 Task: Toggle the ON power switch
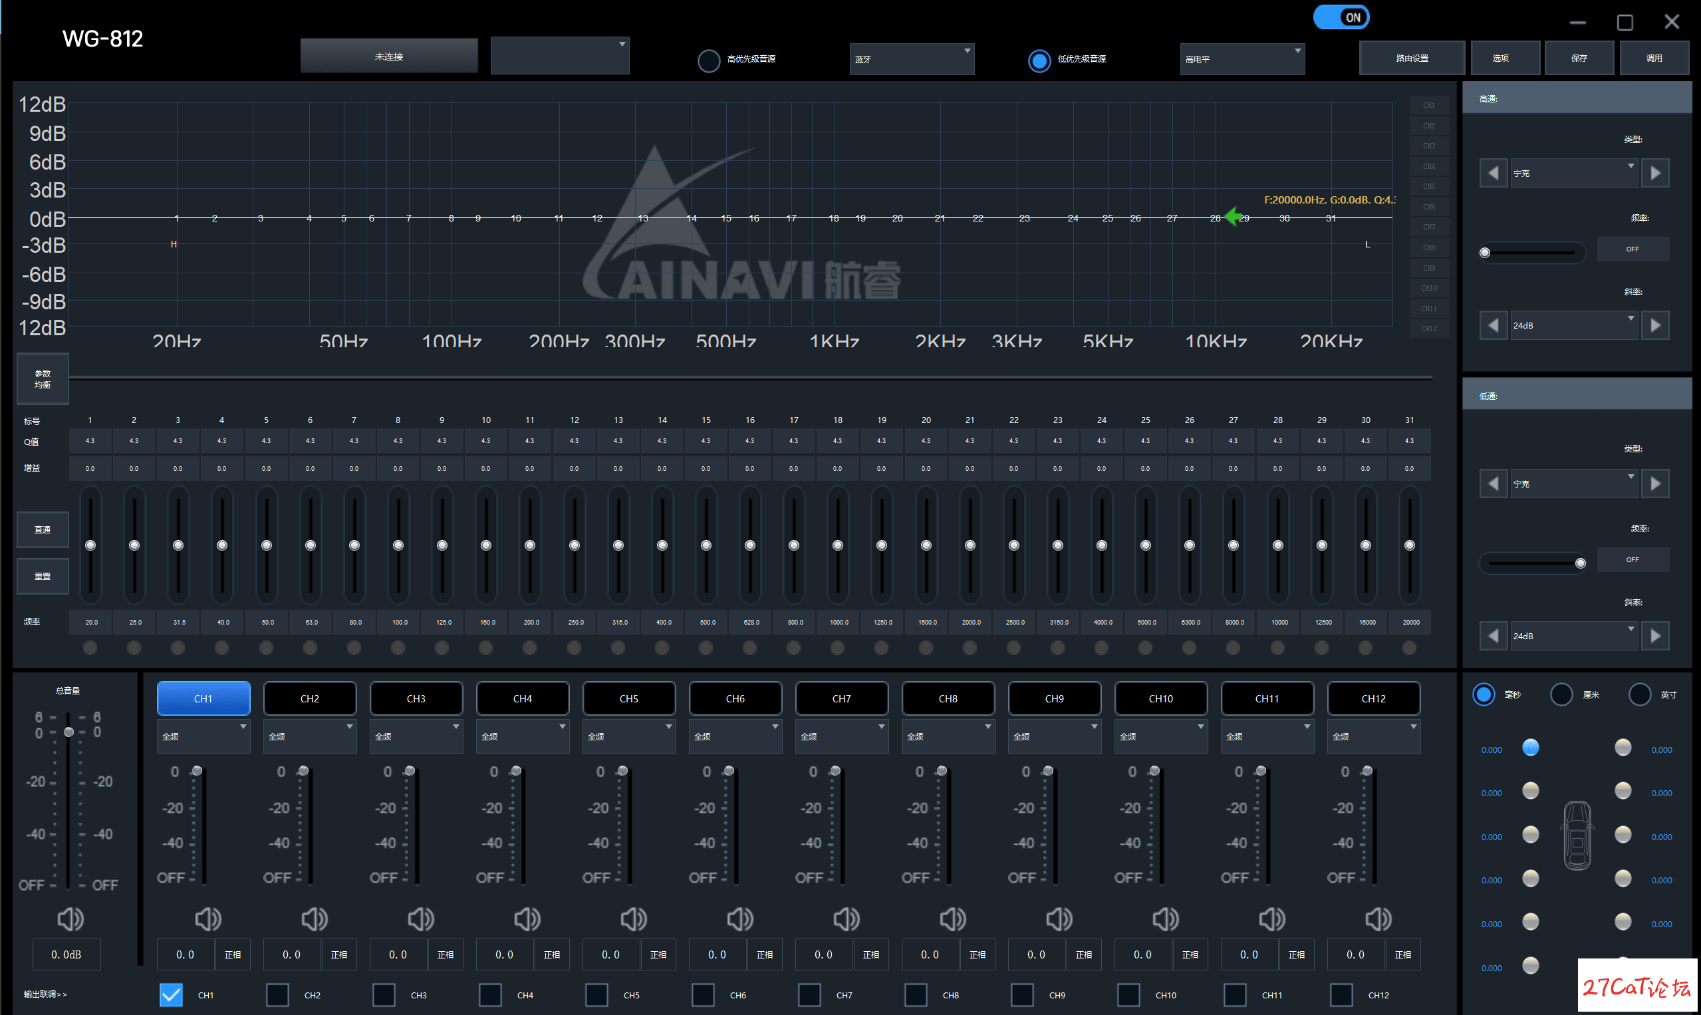pyautogui.click(x=1341, y=17)
